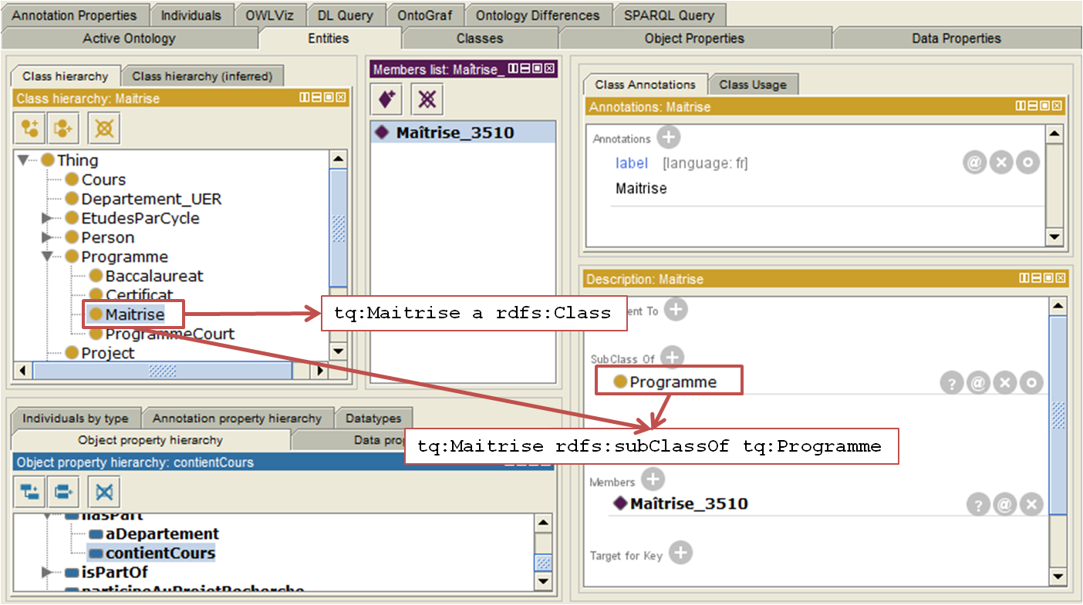Click delete individual icon in Members list
The height and width of the screenshot is (605, 1083).
click(426, 99)
